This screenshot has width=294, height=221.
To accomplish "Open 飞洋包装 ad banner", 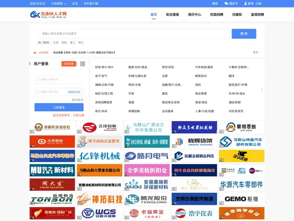I will 100,127.
